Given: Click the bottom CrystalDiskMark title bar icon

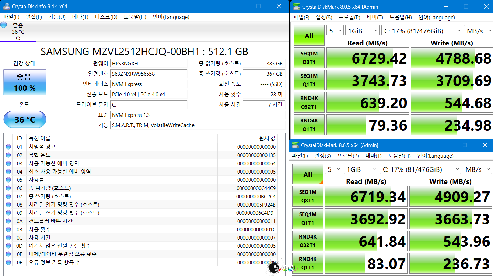Looking at the screenshot, I should click(295, 145).
